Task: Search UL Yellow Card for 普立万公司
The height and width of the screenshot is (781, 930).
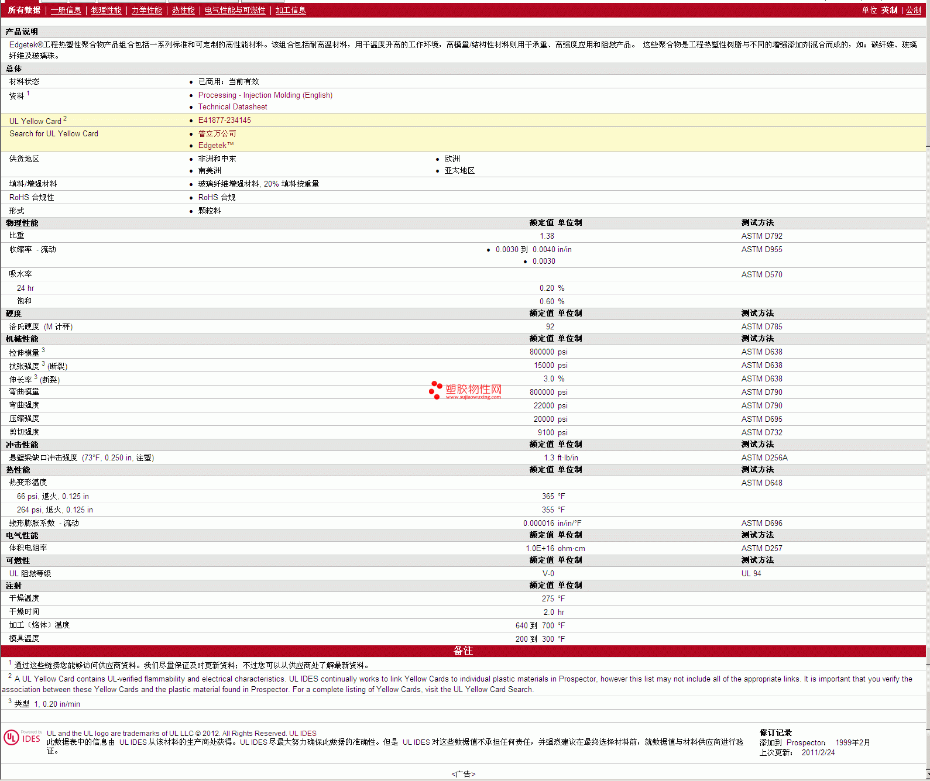Action: [217, 134]
